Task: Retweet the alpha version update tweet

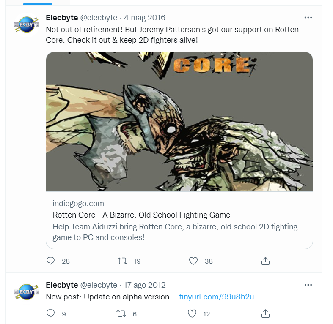Action: (122, 313)
